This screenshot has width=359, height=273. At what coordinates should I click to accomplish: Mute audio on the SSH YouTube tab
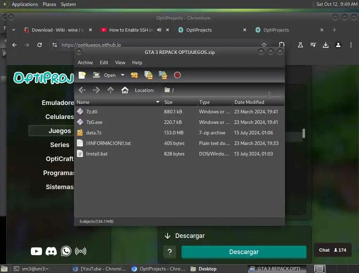pos(159,30)
